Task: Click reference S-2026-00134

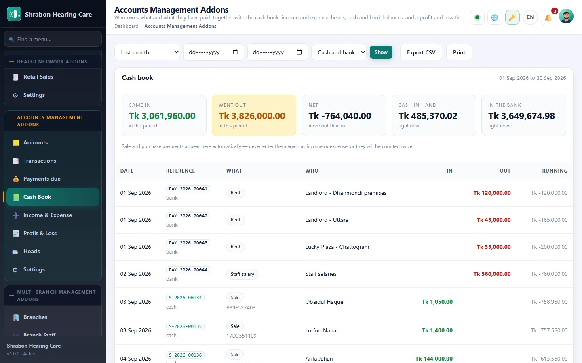Action: [x=185, y=298]
